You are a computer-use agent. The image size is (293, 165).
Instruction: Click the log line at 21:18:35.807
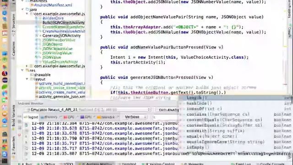tap(161, 154)
